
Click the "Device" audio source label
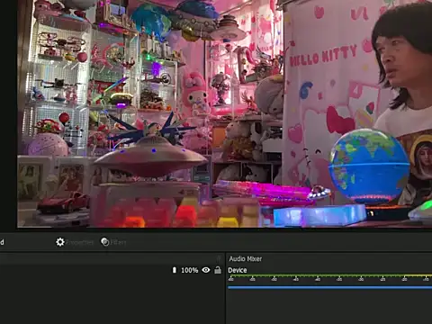pyautogui.click(x=238, y=270)
